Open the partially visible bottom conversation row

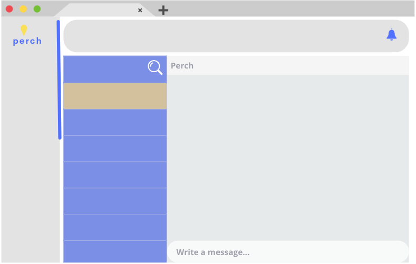click(x=115, y=251)
